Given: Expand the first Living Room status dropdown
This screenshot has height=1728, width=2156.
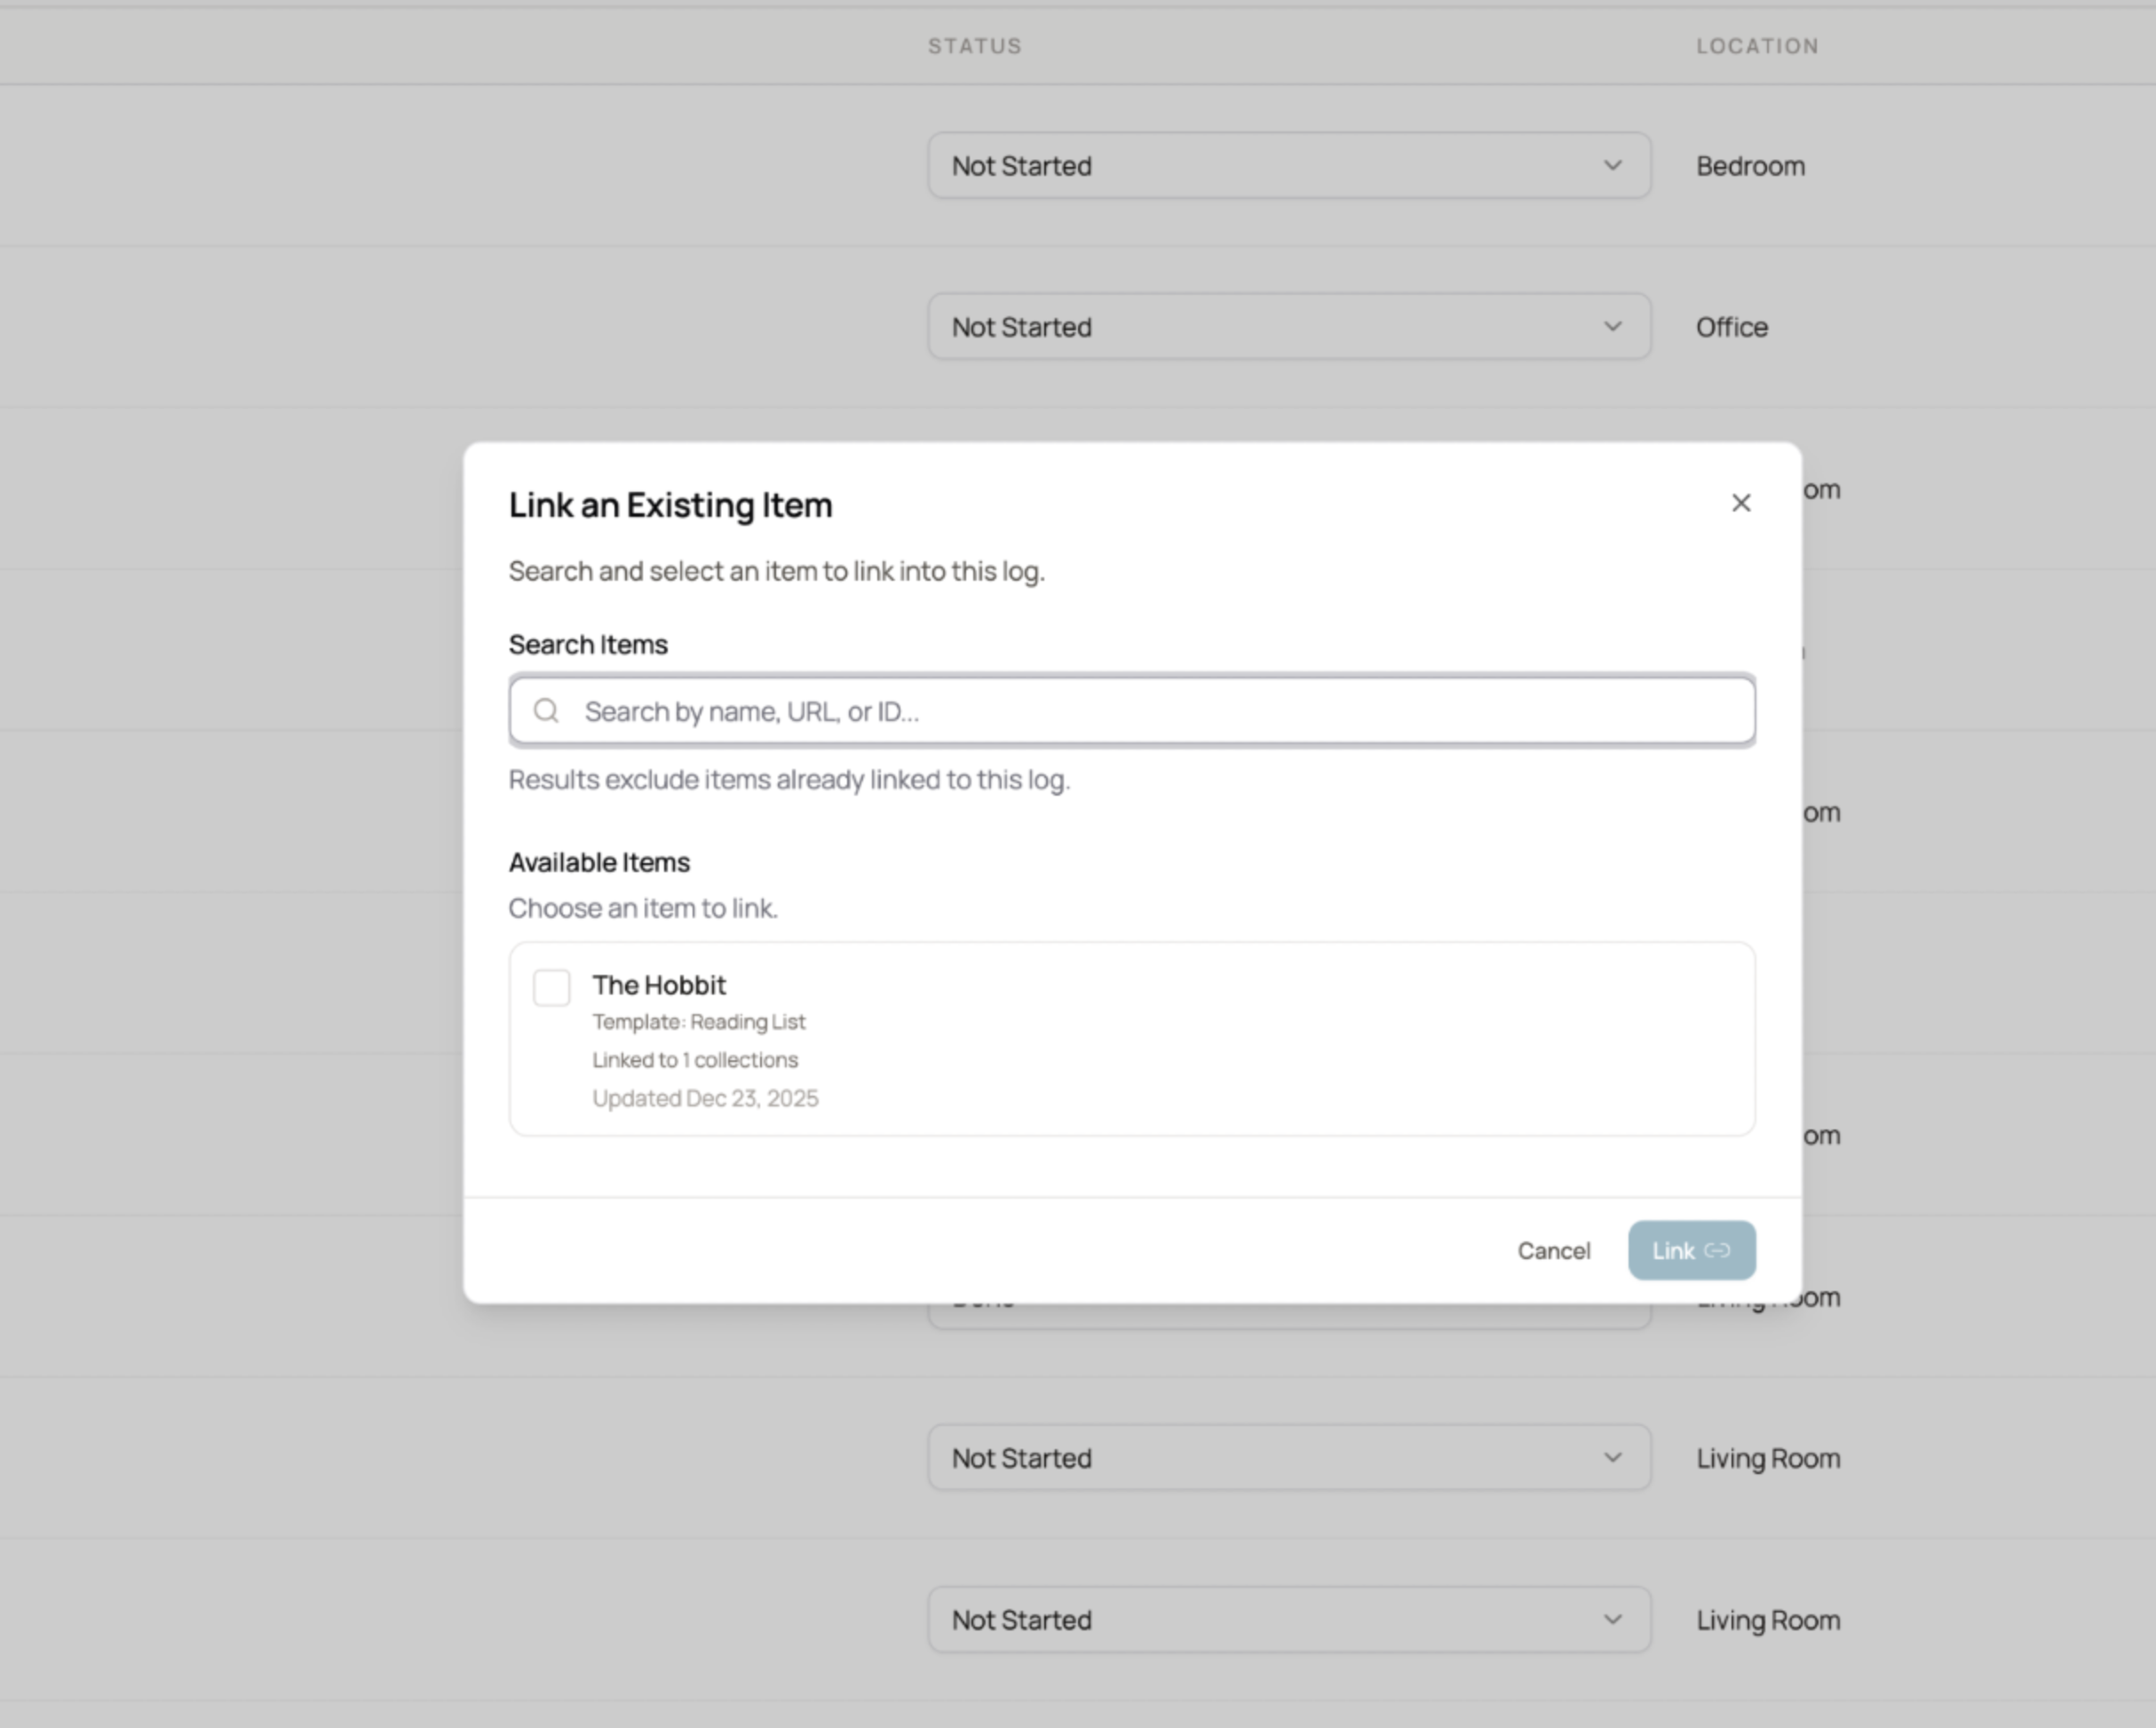Looking at the screenshot, I should coord(1288,1458).
